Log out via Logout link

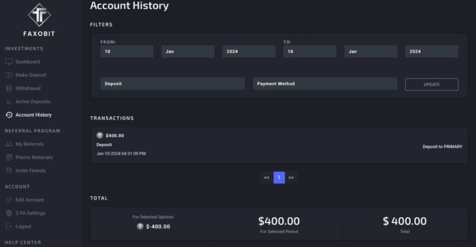23,227
